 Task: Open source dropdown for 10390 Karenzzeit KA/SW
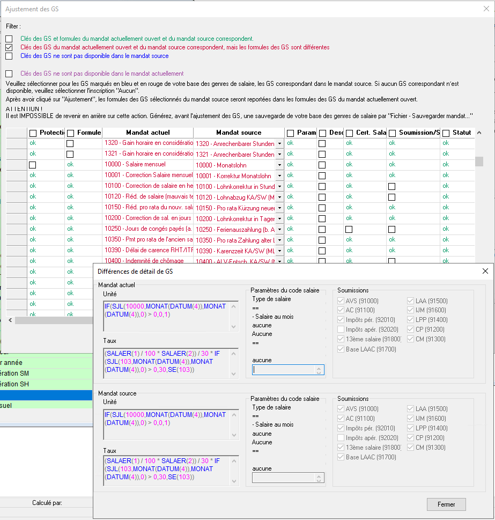279,251
